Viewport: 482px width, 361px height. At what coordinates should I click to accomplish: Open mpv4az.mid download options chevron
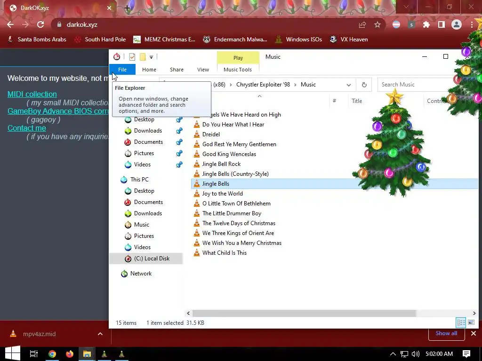(x=100, y=334)
